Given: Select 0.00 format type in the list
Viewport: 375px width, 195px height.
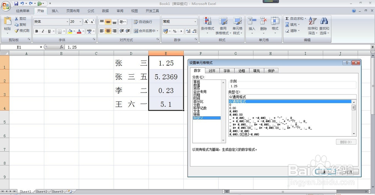Looking at the screenshot, I should (x=233, y=108).
